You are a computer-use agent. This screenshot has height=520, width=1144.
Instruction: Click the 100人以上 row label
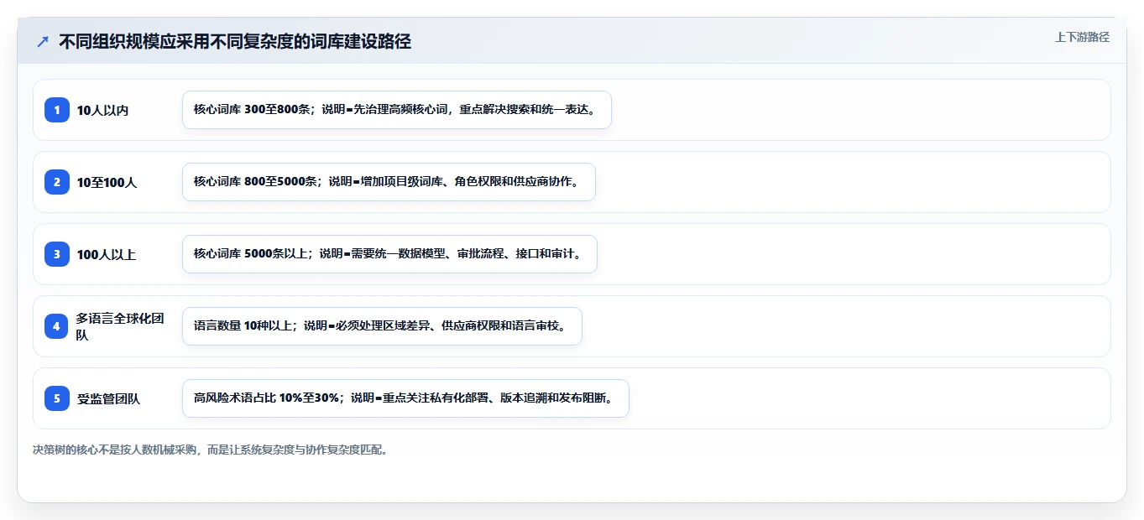tap(106, 254)
